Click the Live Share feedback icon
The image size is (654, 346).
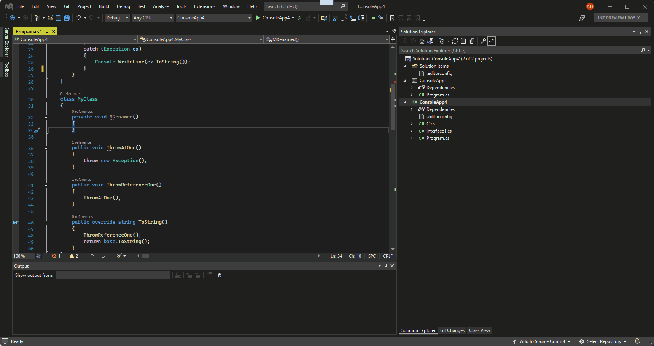582,18
